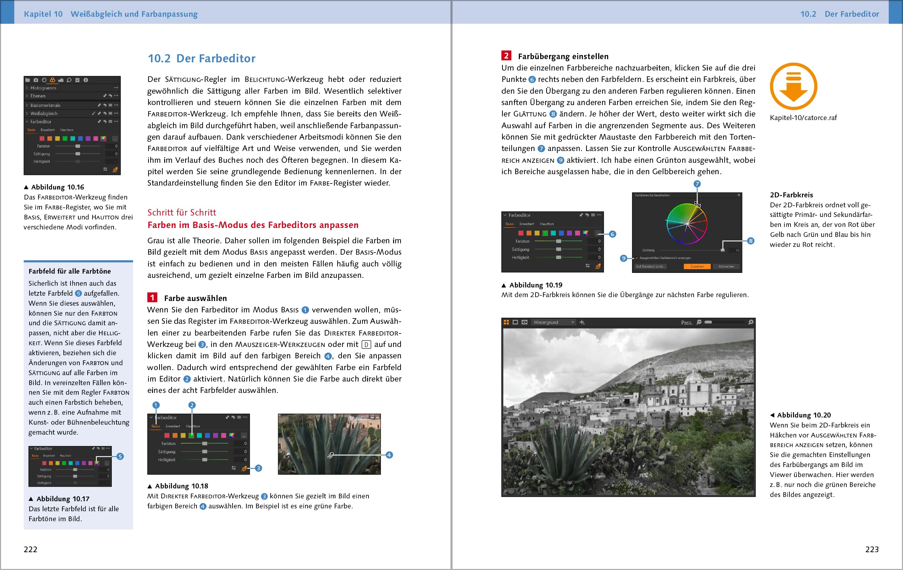Open the Details magnifier tool tab in figure 10.16

click(69, 80)
